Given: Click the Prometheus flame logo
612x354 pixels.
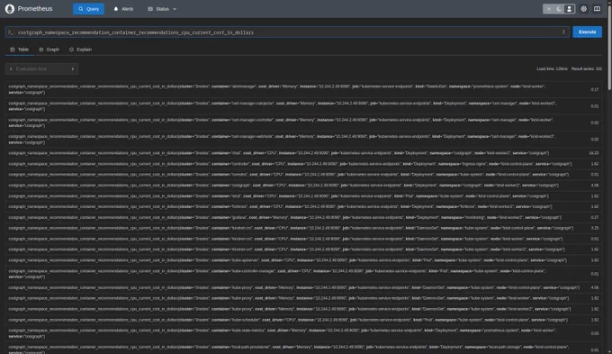Looking at the screenshot, I should pos(10,9).
